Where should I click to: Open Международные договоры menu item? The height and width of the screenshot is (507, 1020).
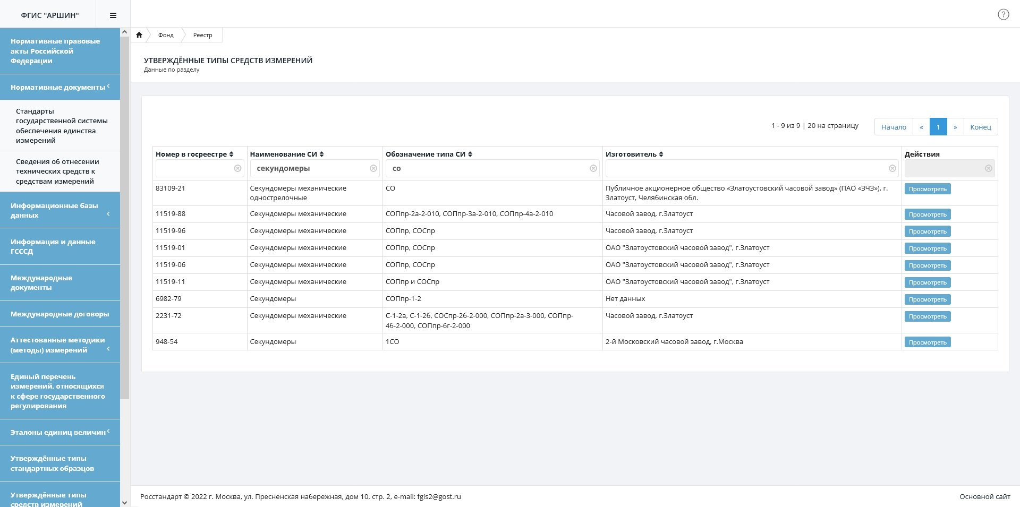59,314
